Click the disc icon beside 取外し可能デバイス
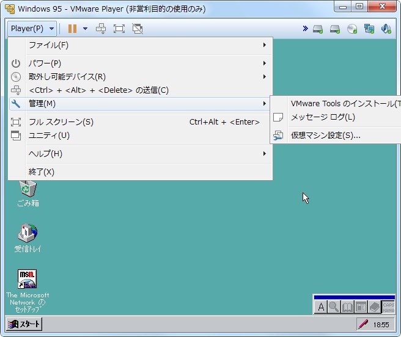Screen dimensions: 401x337 pos(16,77)
